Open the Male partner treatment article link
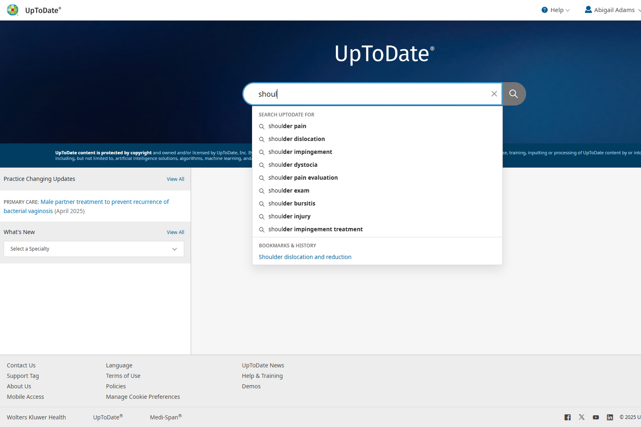Viewport: 641px width, 427px height. click(x=104, y=202)
